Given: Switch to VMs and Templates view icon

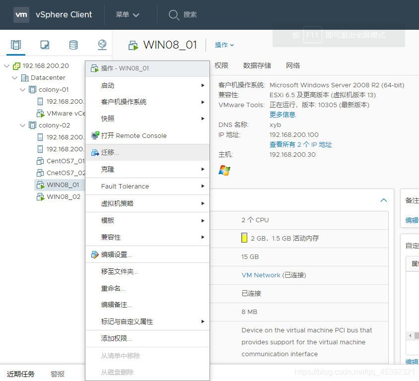Looking at the screenshot, I should click(45, 45).
